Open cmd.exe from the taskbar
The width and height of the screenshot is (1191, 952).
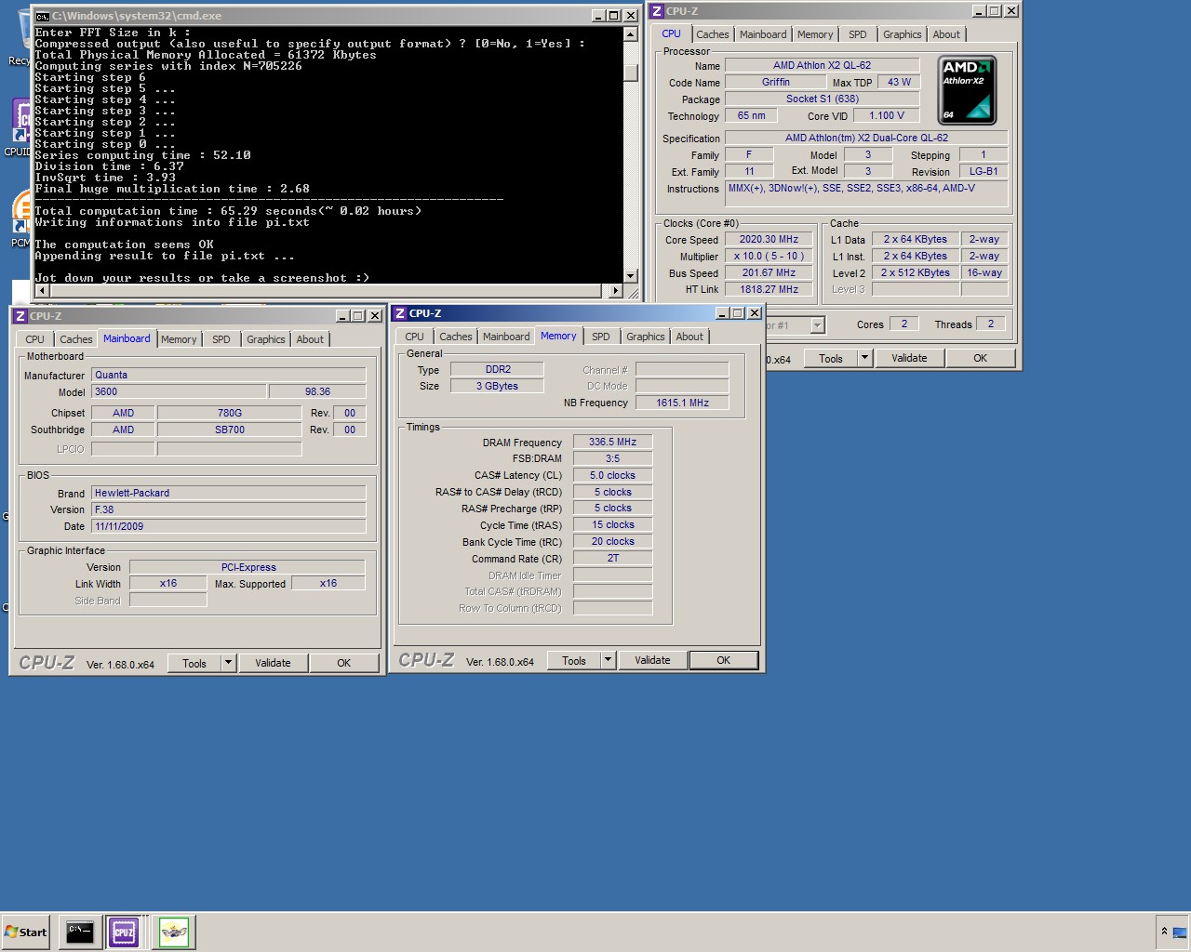tap(80, 932)
